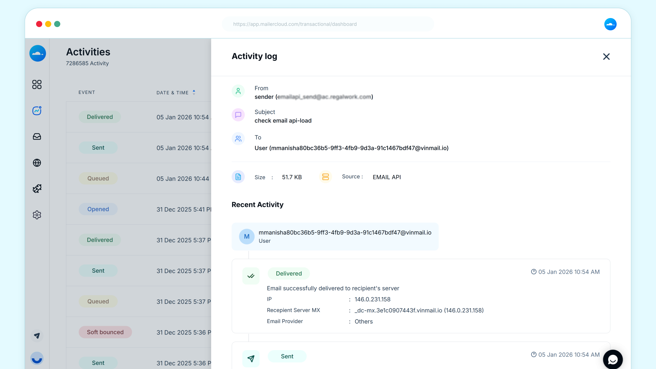Open the analytics chart icon in sidebar
Viewport: 656px width, 369px height.
coord(37,110)
